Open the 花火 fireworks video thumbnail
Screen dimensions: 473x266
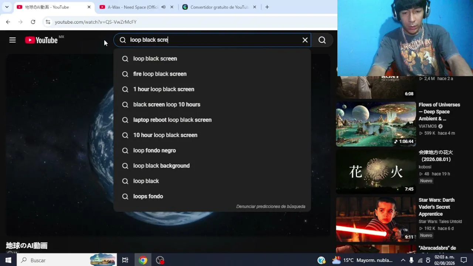pos(376,172)
